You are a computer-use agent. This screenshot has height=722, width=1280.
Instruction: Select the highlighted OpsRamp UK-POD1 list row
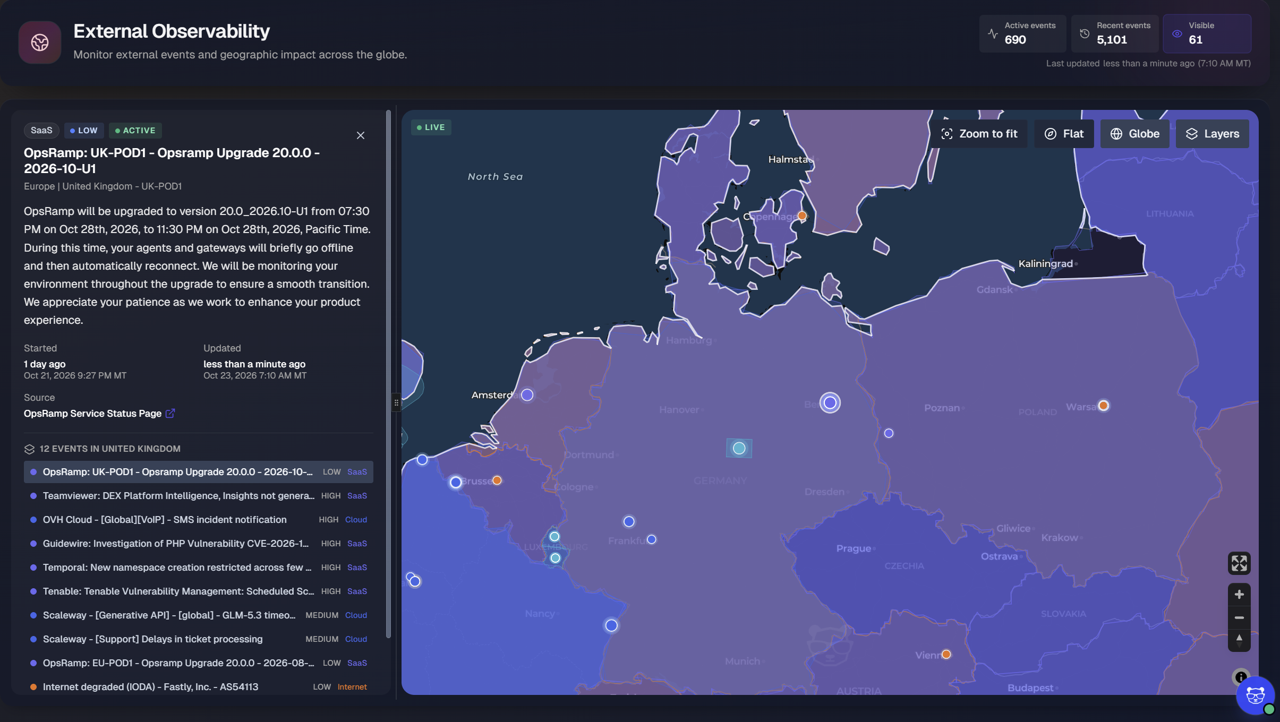pos(198,472)
